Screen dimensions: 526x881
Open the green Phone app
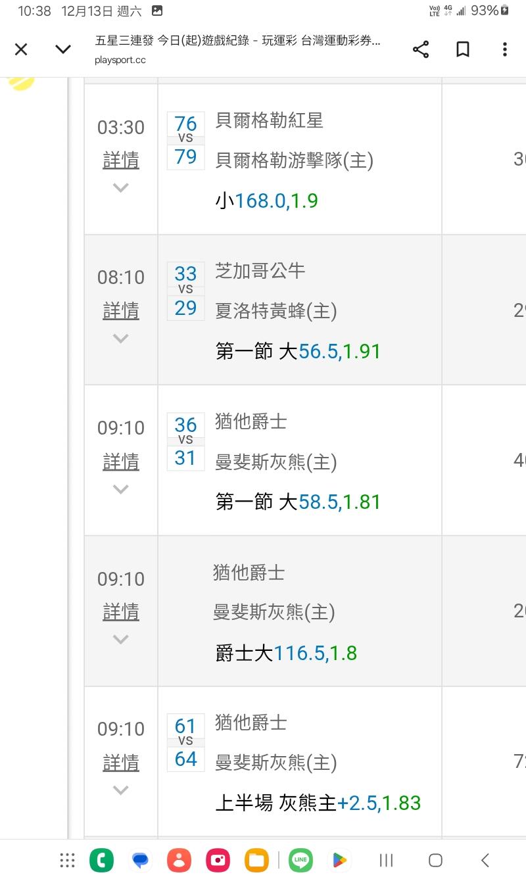[x=102, y=860]
